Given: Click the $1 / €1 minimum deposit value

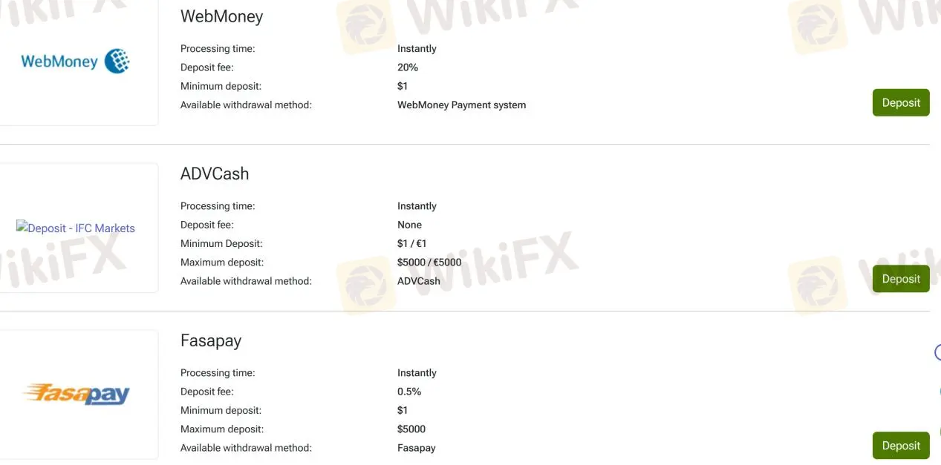Looking at the screenshot, I should tap(411, 243).
